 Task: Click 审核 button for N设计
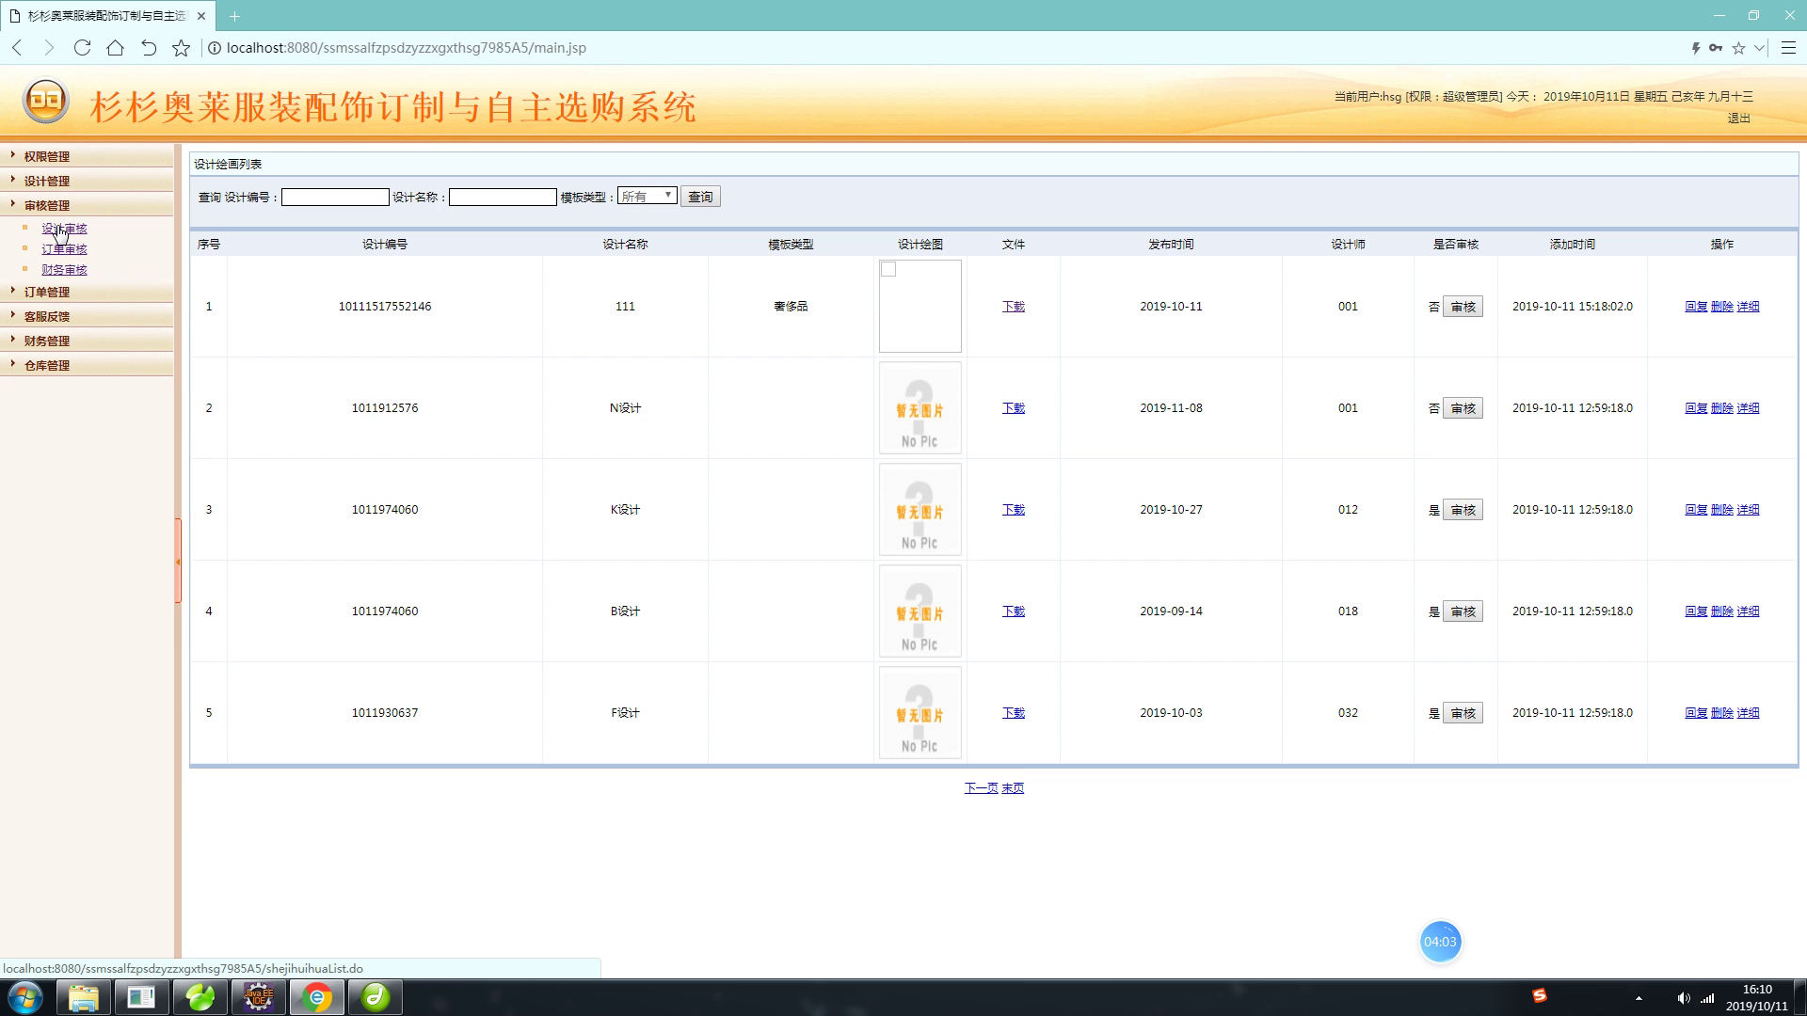pyautogui.click(x=1463, y=408)
